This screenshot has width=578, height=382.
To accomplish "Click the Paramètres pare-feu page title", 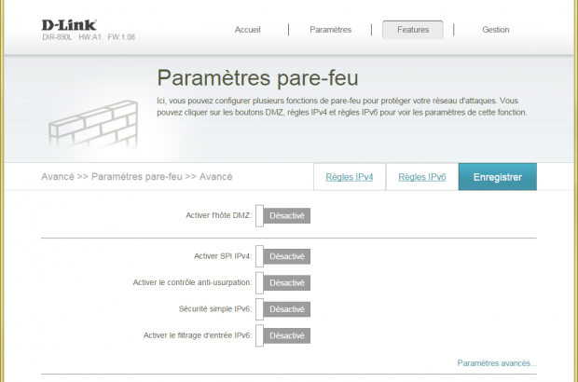I will point(257,77).
